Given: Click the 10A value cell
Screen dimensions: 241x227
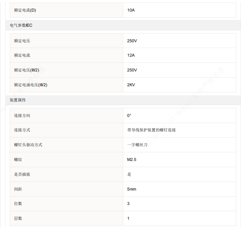Looking at the screenshot, I should tap(131, 10).
